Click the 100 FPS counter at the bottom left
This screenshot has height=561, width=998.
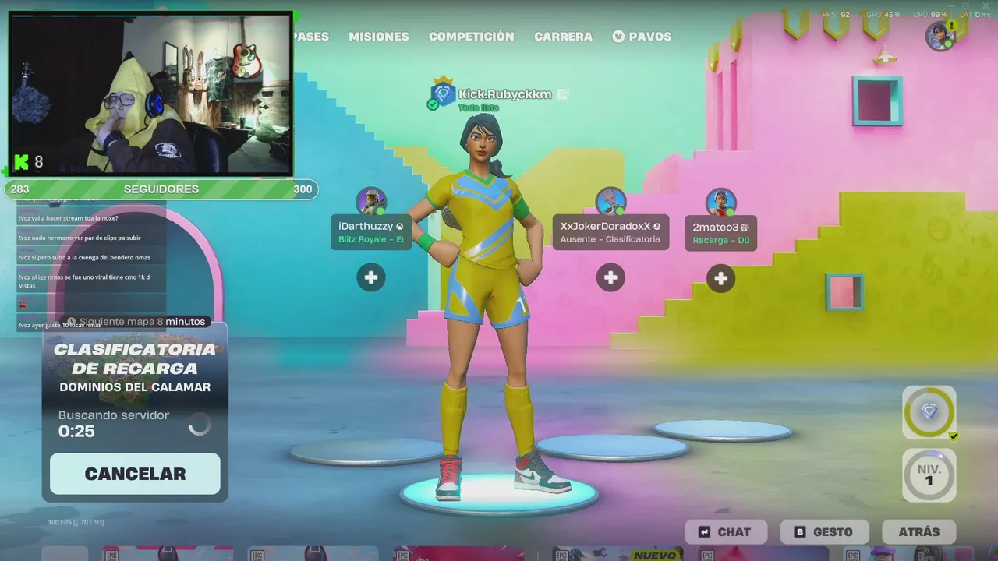[x=76, y=522]
